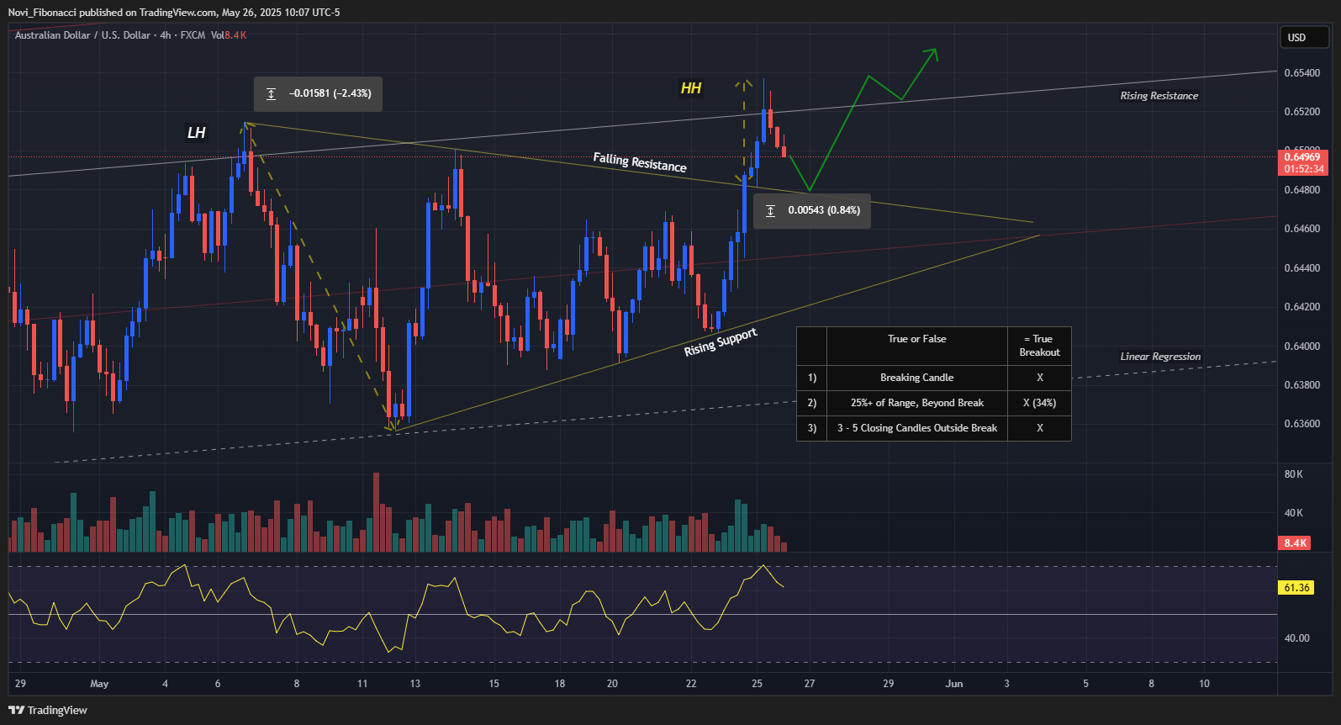Select the 3 - 5 Closing Candles Outside Break cell
The height and width of the screenshot is (725, 1341).
coord(917,428)
